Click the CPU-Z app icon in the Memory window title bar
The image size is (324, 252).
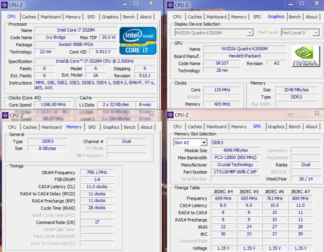point(5,115)
